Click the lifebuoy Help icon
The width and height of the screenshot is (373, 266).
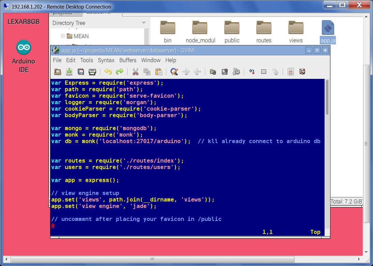tap(302, 72)
